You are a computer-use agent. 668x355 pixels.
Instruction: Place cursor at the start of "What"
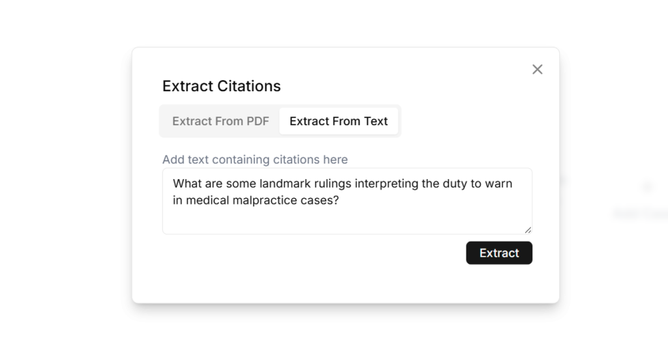(174, 184)
